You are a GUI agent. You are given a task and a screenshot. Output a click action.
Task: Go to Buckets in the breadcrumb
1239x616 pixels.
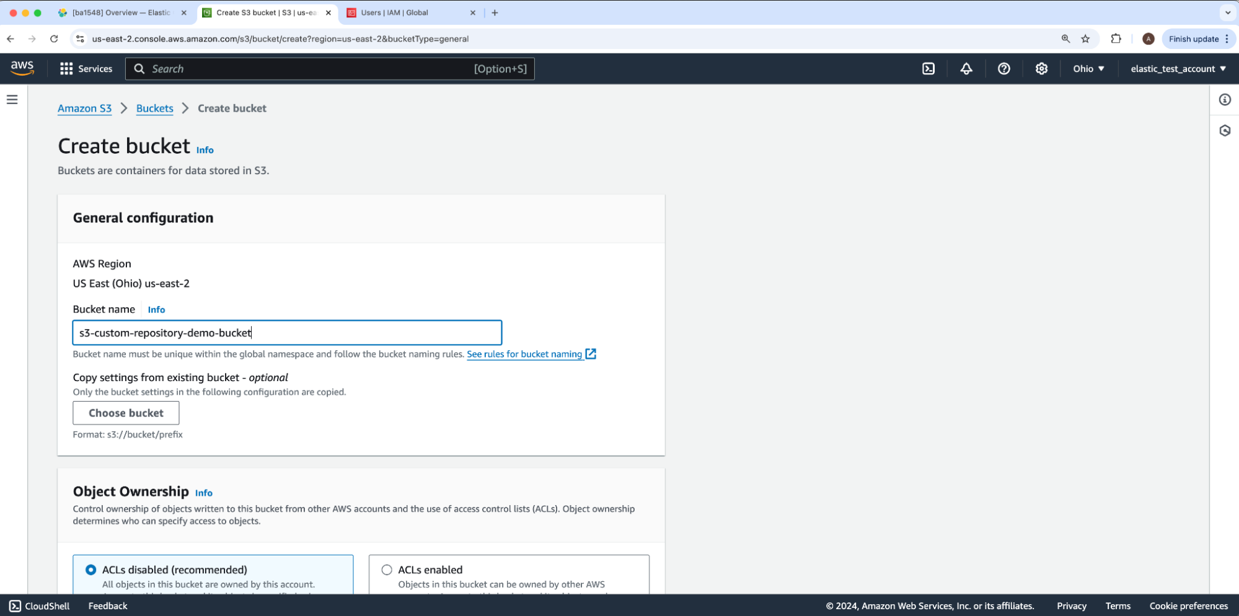154,108
